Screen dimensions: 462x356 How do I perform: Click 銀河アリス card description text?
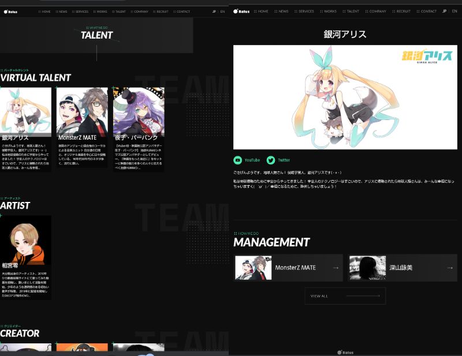[25, 157]
